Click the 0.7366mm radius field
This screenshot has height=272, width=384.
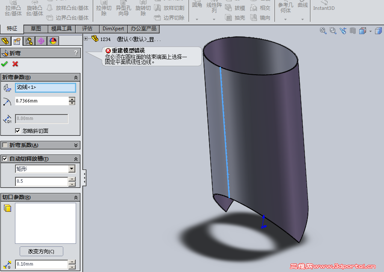[x=41, y=101]
